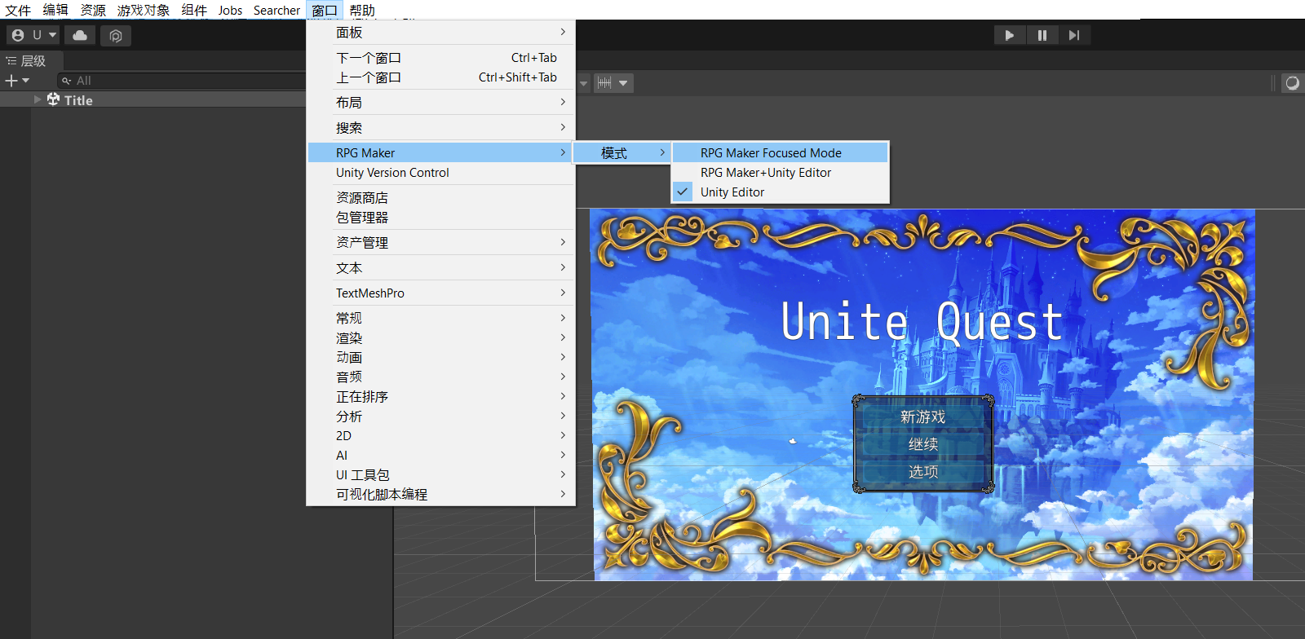This screenshot has width=1305, height=639.
Task: Open the 包管理器 menu entry
Action: click(362, 218)
